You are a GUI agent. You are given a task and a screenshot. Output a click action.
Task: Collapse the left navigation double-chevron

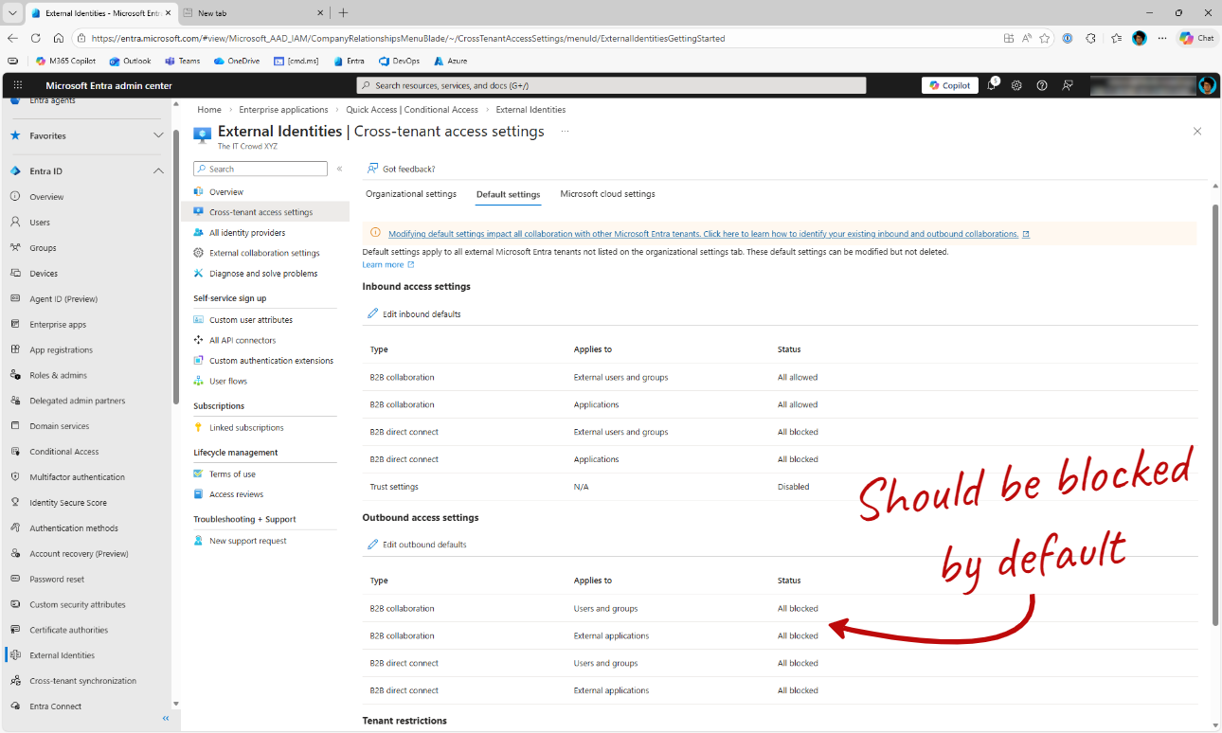pos(165,719)
